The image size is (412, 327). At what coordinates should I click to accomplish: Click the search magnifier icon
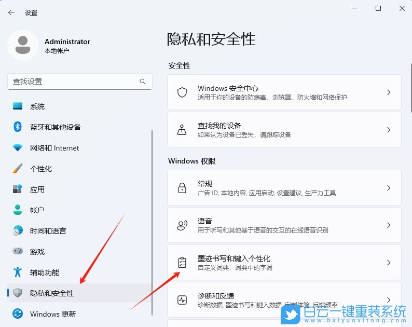(142, 81)
